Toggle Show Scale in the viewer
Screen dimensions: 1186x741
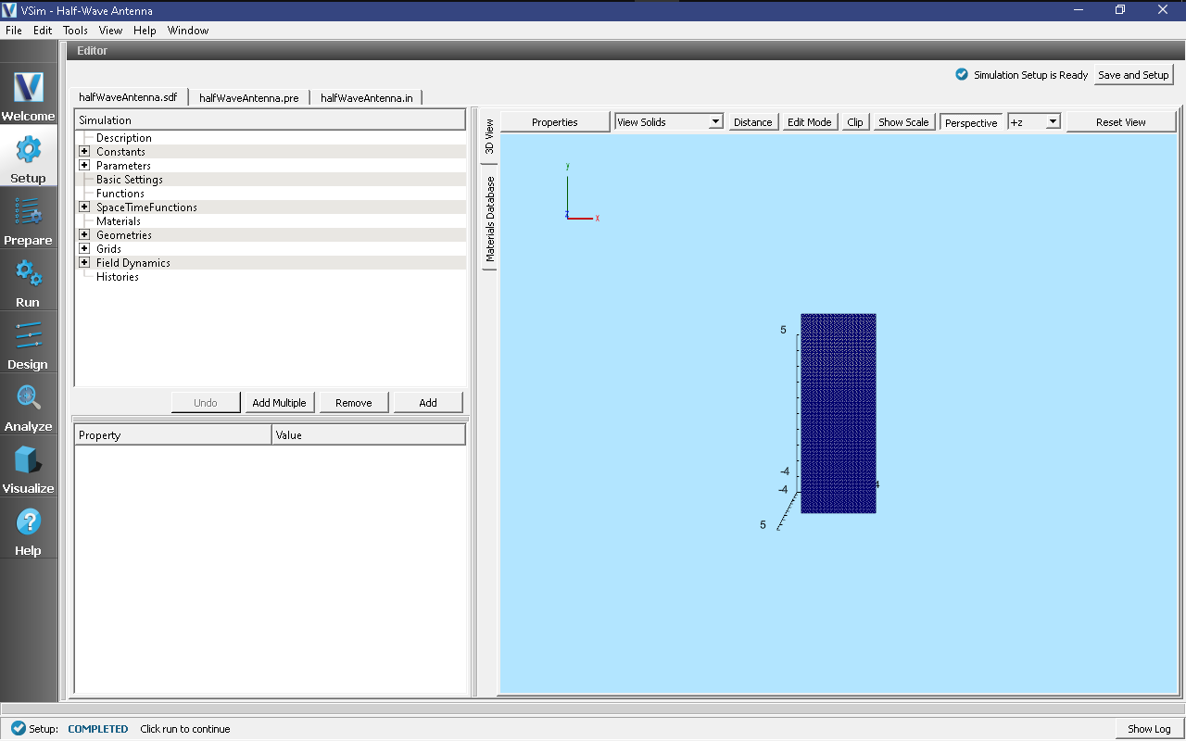point(903,121)
